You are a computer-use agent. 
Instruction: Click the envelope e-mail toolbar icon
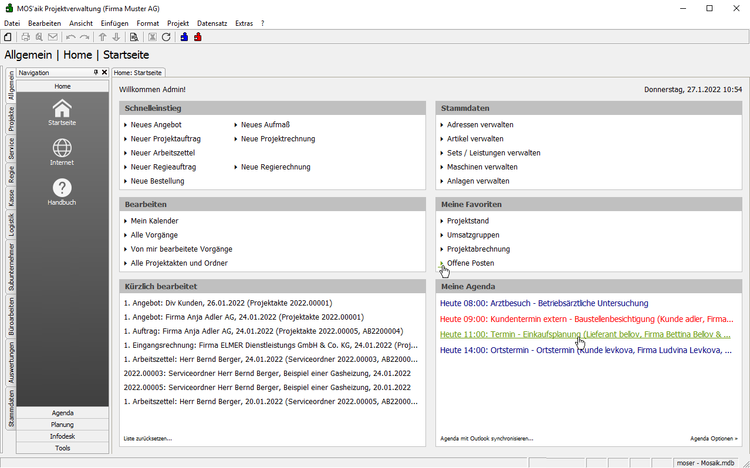pos(53,37)
